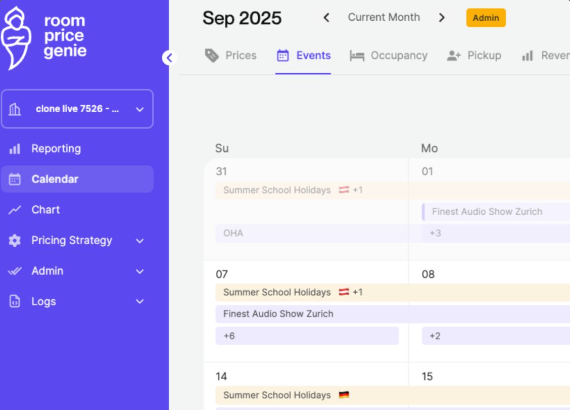Go to the previous month

click(x=326, y=18)
